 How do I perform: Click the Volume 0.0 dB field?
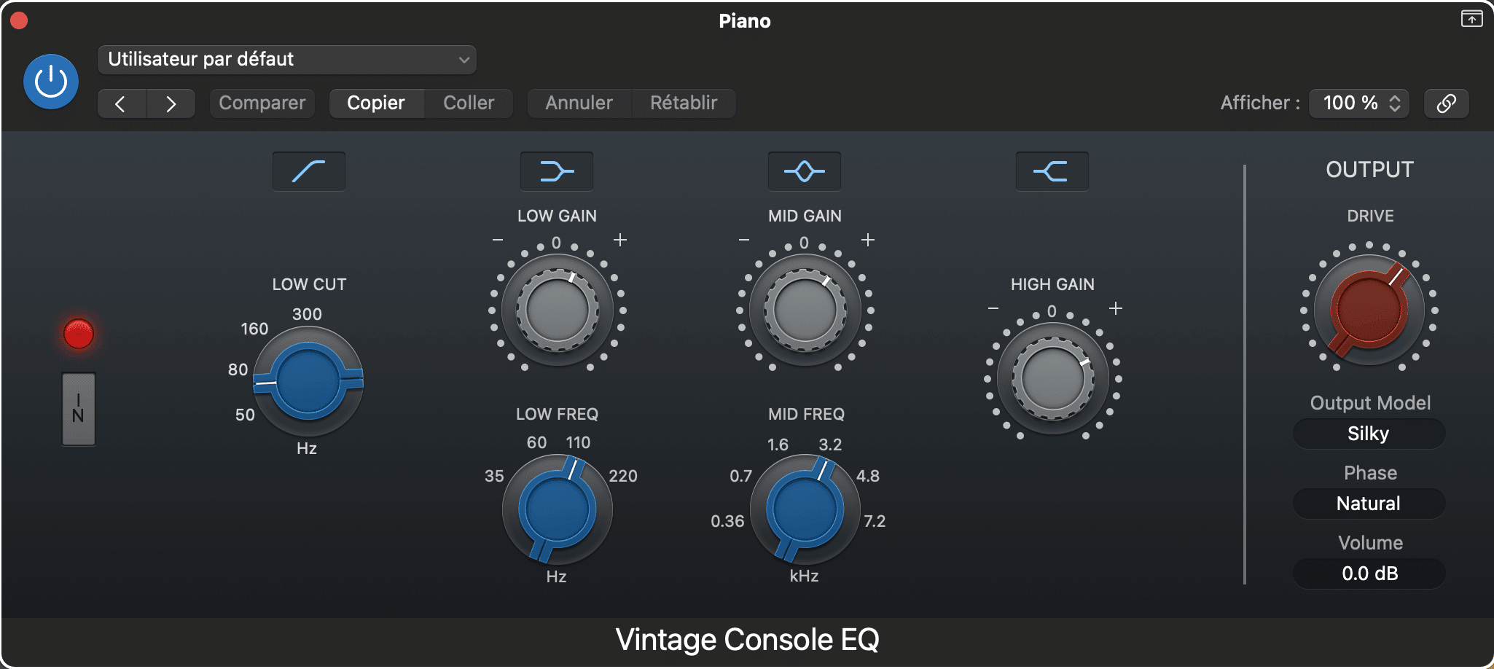1369,574
